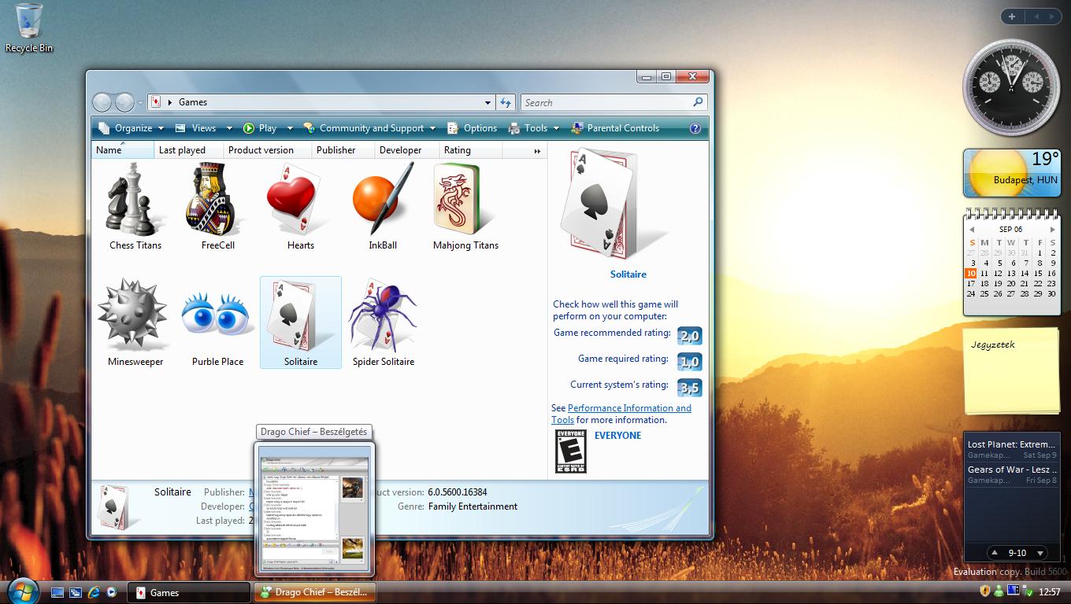
Task: Click the back navigation arrow
Action: tap(102, 102)
